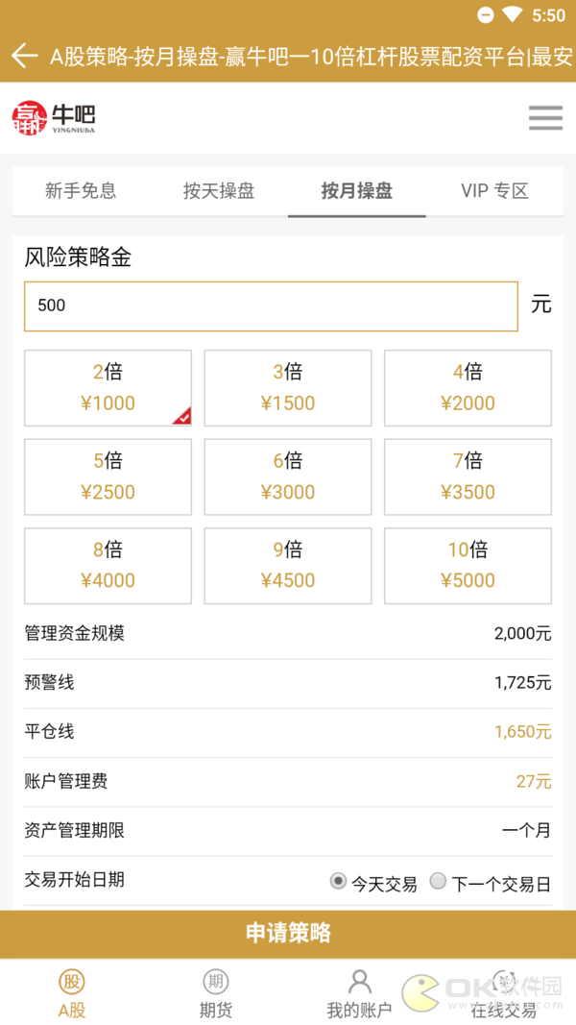Tap the Yingniuba logo
This screenshot has width=576, height=1025.
54,118
